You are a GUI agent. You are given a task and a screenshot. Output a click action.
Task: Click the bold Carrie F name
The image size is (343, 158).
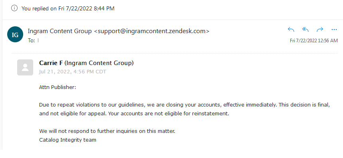51,63
